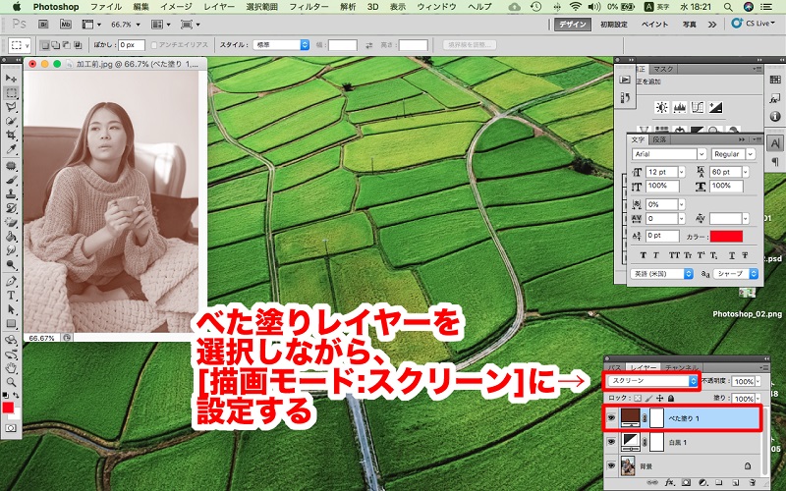The height and width of the screenshot is (491, 786).
Task: Open Character panel icon in dock
Action: pos(775,142)
